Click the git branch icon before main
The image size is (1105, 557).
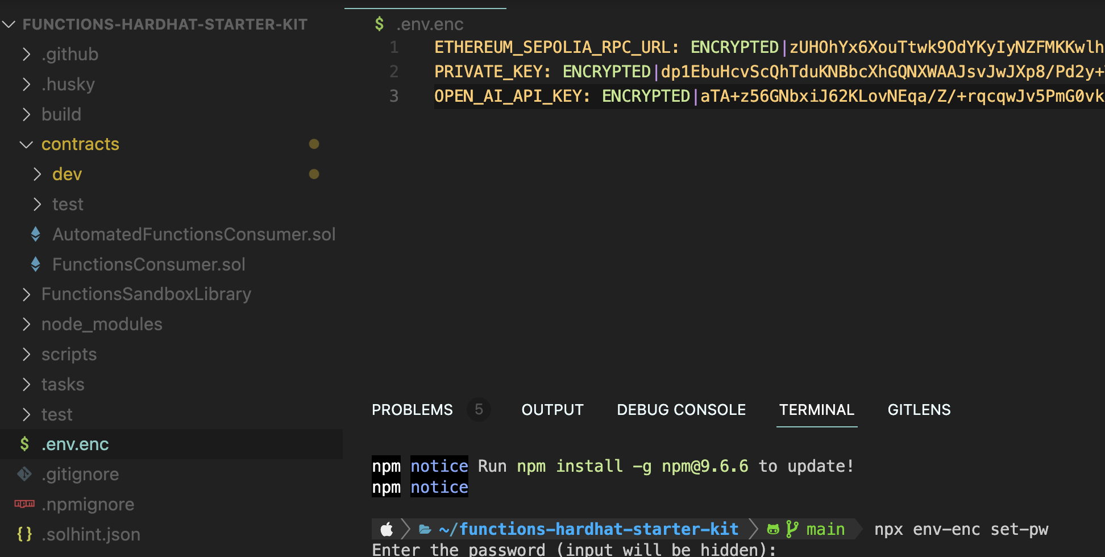tap(792, 529)
